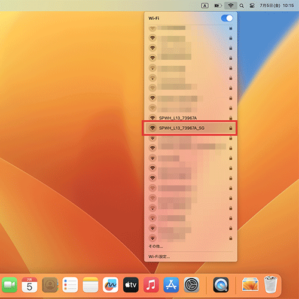Image resolution: width=299 pixels, height=299 pixels.
Task: Open Calendar showing 7月 5 in the Dock
Action: pos(29,285)
